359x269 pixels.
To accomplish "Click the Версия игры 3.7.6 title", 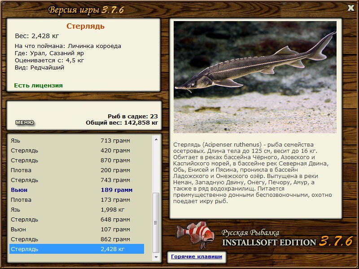I will tap(86, 10).
